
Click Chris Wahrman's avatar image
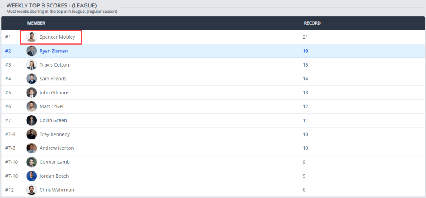(32, 190)
